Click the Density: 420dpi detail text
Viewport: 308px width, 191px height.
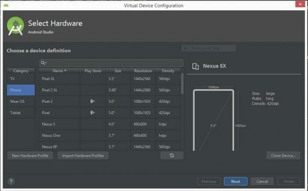pyautogui.click(x=265, y=104)
